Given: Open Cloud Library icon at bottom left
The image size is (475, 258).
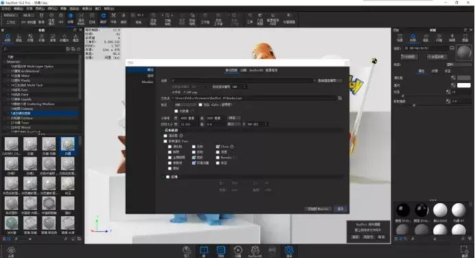Looking at the screenshot, I should pyautogui.click(x=11, y=251).
